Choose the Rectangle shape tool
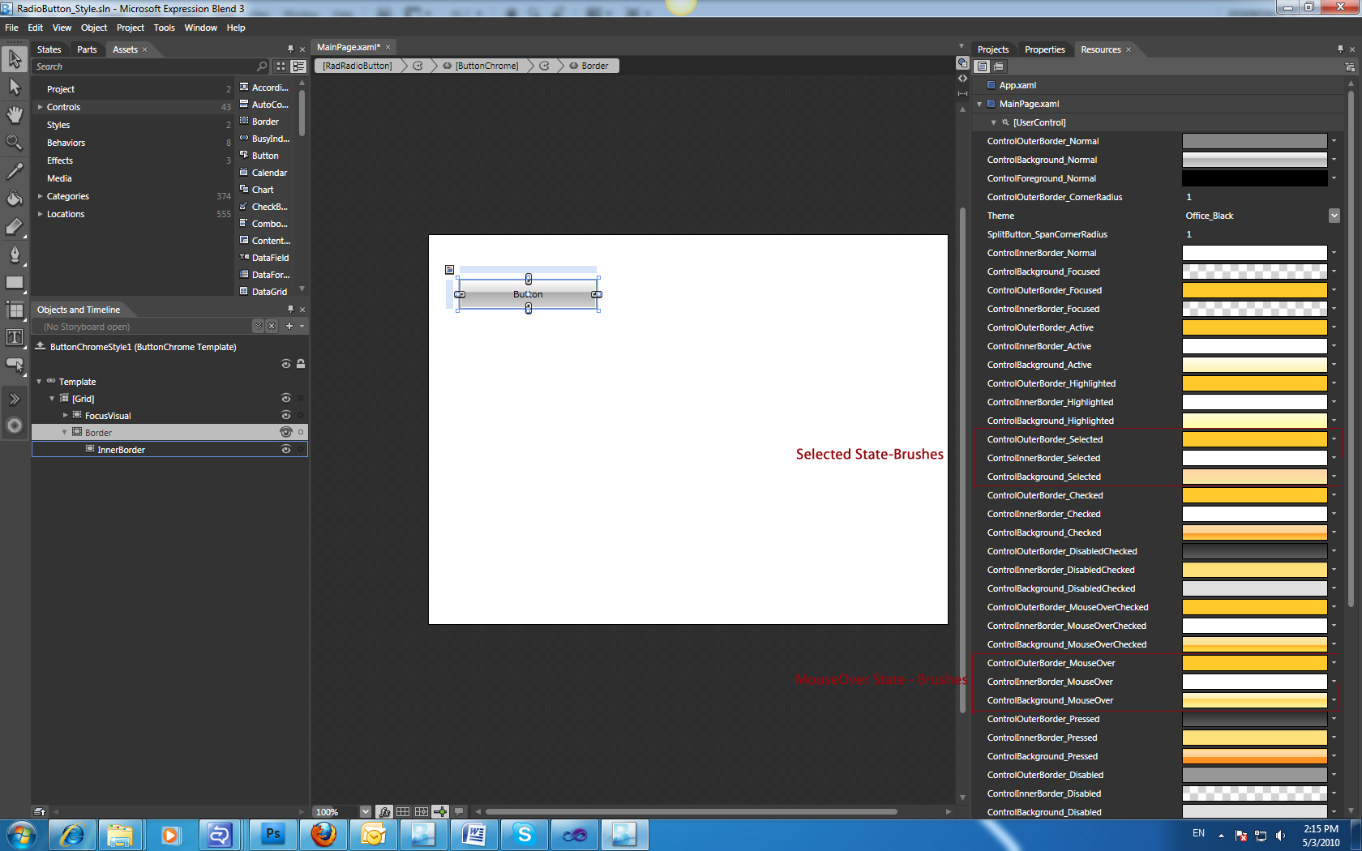This screenshot has width=1362, height=851. click(15, 283)
